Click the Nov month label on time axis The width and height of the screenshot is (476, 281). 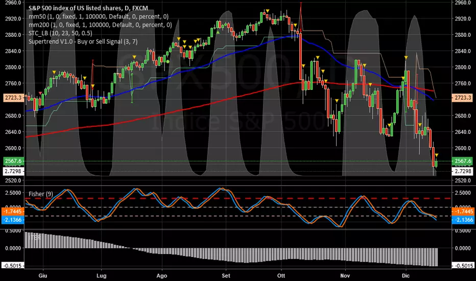[x=345, y=276]
